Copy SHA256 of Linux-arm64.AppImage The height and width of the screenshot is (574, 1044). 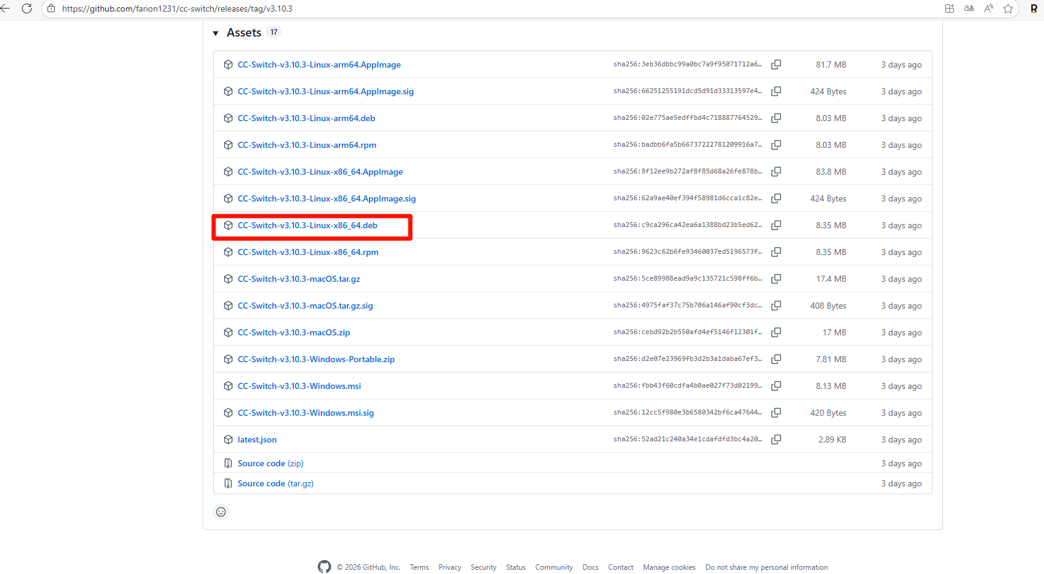click(776, 65)
